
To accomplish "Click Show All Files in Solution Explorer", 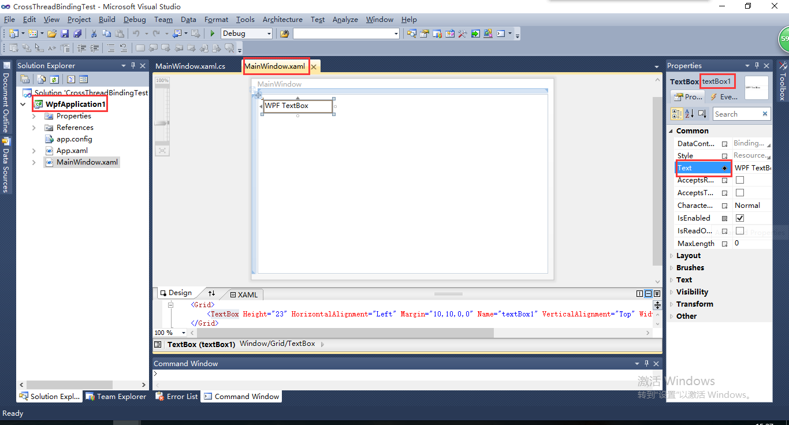I will (41, 79).
